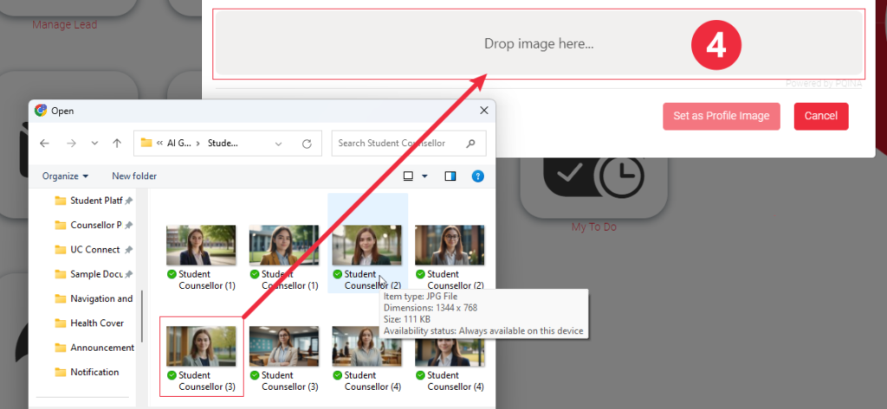Viewport: 887px width, 409px height.
Task: Expand the view options dropdown arrow
Action: point(424,176)
